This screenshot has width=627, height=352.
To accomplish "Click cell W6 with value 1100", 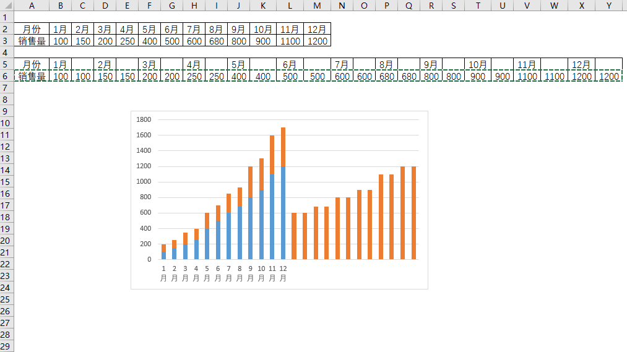I will tap(554, 76).
